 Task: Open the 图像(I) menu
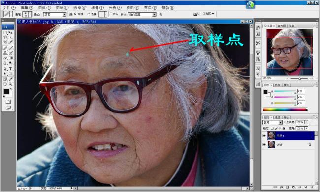pos(44,8)
